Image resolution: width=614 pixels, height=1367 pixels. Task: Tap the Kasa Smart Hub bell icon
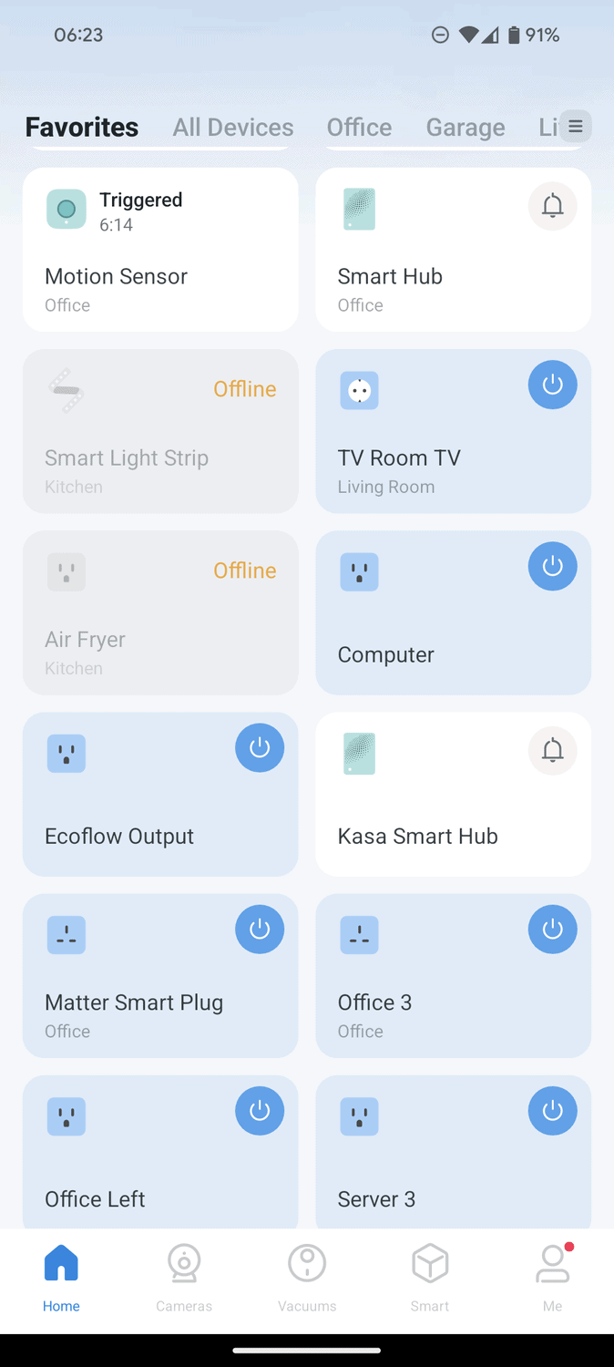(552, 751)
